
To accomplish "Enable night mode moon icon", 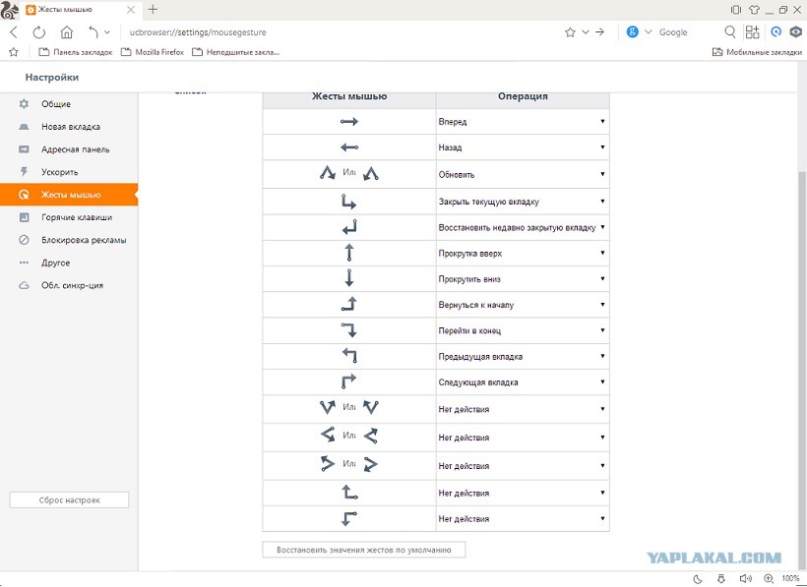I will click(x=697, y=578).
